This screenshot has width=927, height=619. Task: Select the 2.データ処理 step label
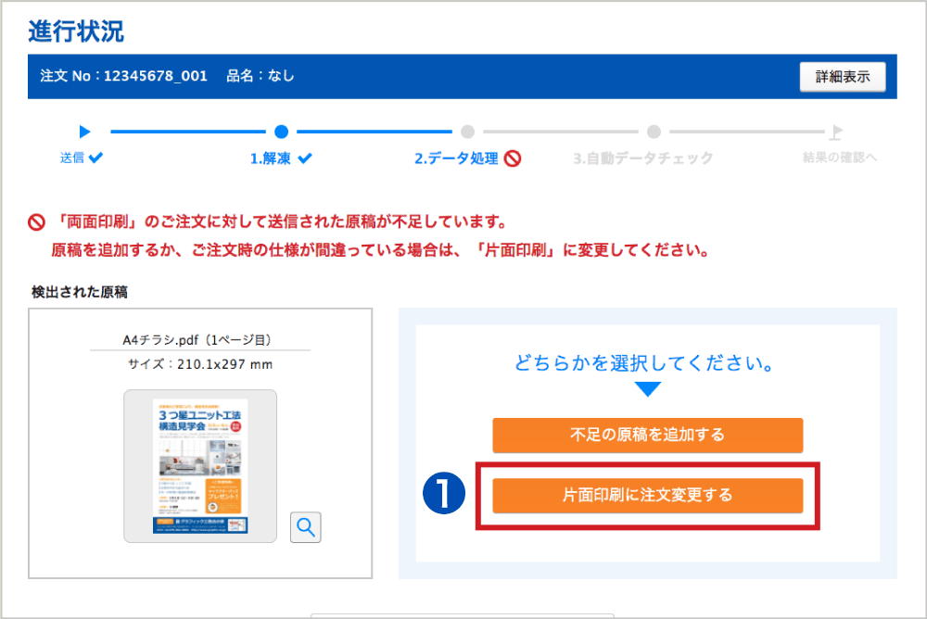click(455, 158)
